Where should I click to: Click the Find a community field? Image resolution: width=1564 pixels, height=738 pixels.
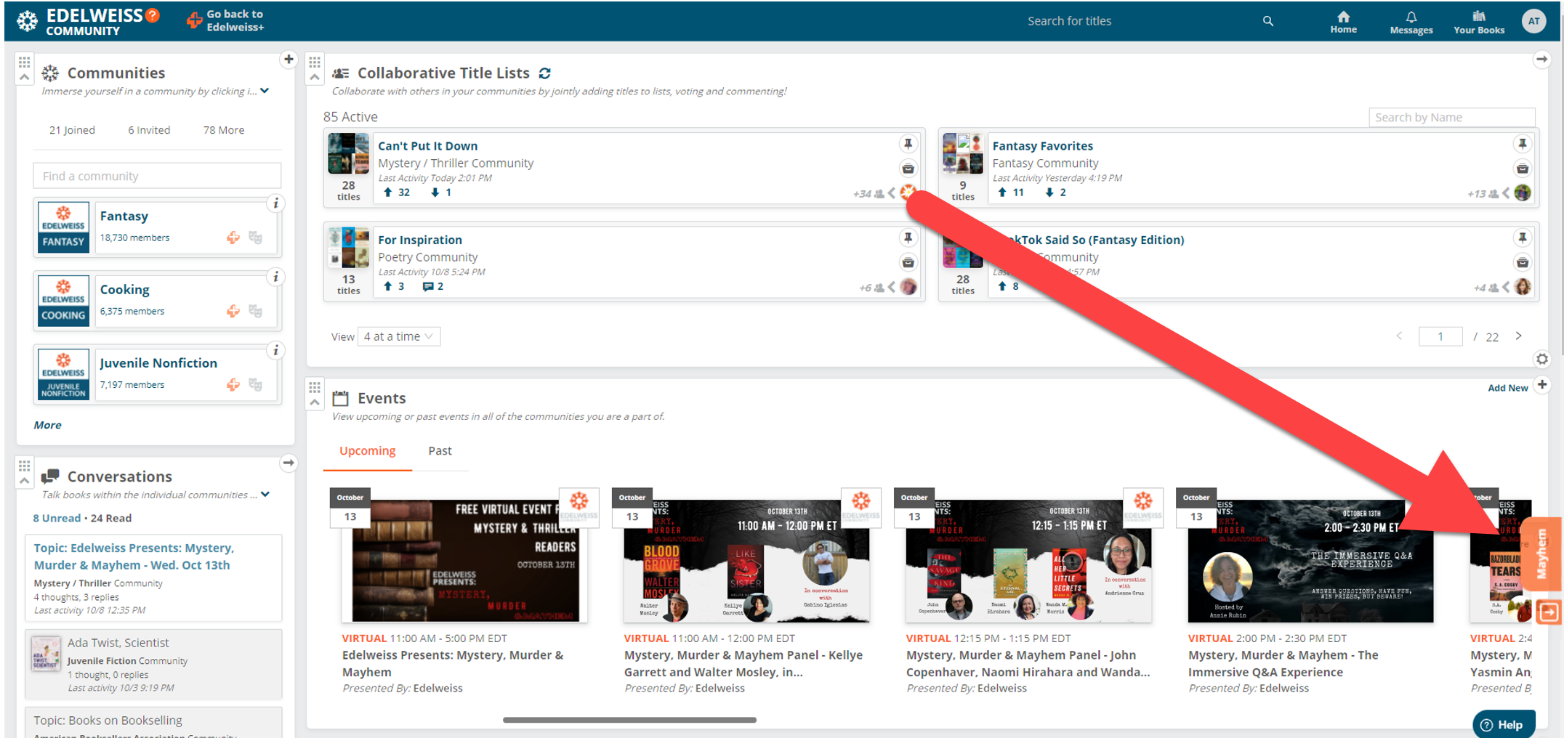tap(157, 176)
